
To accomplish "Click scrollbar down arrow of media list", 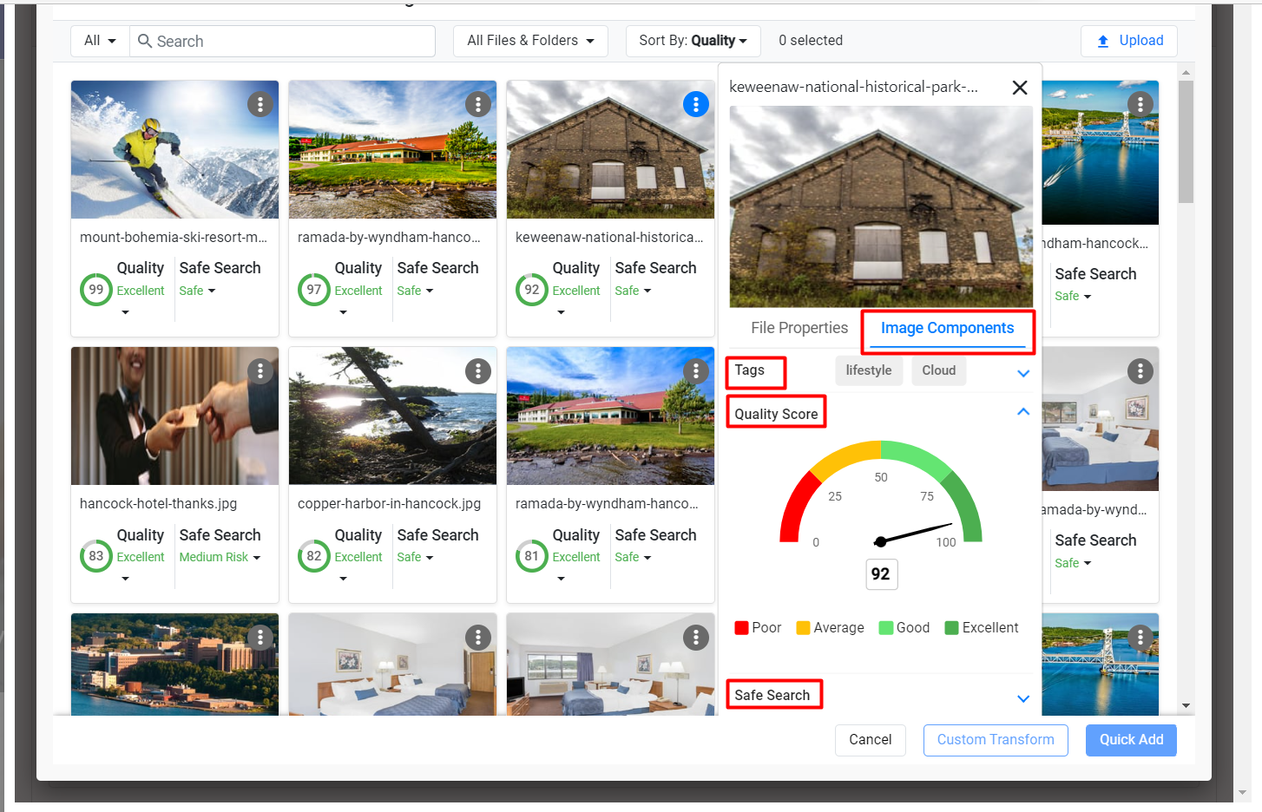I will [x=1186, y=706].
